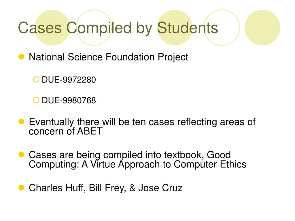Click the outlined circle behind the word 'Compiled'
This screenshot has width=295, height=221.
tap(94, 28)
